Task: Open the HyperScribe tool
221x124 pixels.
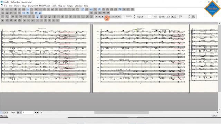Action: click(36, 9)
